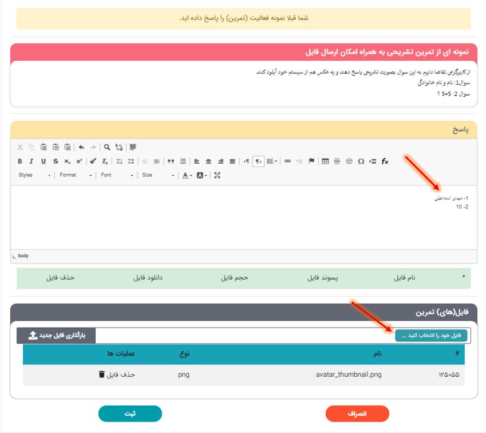Screen dimensions: 486x433
Task: Insert a page break
Action: [373, 162]
